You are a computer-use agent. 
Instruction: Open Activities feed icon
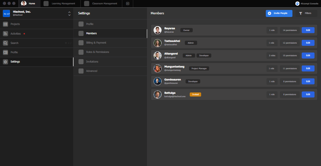[5, 34]
